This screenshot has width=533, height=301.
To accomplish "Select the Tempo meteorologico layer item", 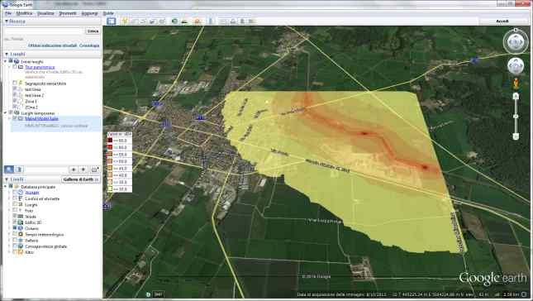I will click(x=44, y=234).
